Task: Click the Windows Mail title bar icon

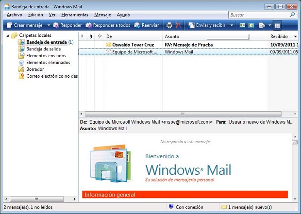Action: [x=7, y=6]
